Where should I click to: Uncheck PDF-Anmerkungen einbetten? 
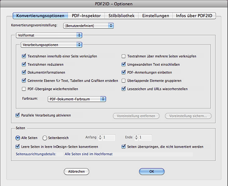pyautogui.click(x=124, y=72)
